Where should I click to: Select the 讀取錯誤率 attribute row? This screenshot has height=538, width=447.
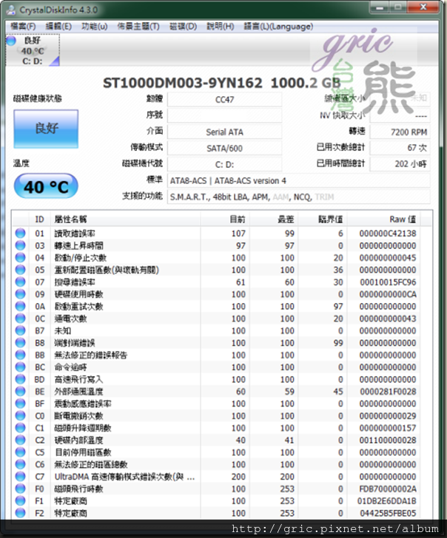pos(218,234)
